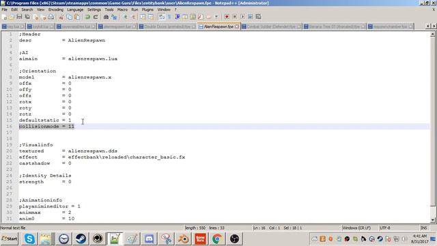Click the Paste clipboard toolbar icon
Image resolution: width=437 pixels, height=246 pixels.
click(x=77, y=17)
